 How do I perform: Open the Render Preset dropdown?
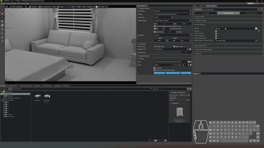[x=171, y=49]
